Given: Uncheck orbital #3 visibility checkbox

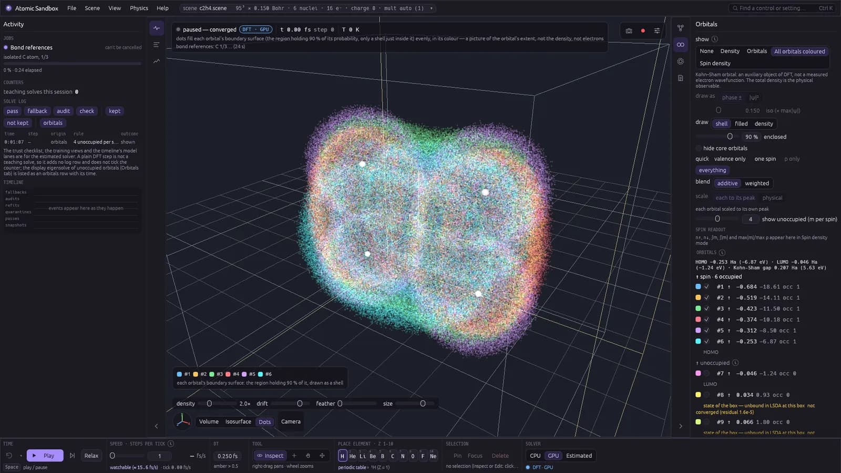Looking at the screenshot, I should point(707,309).
